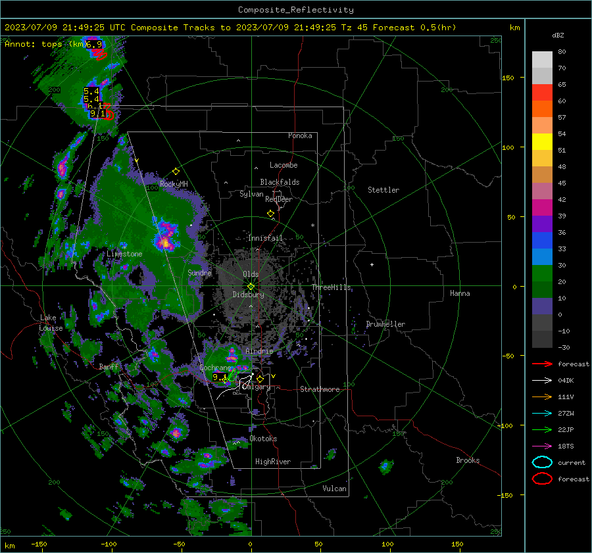
Task: Click the cyan 27ZW arrow legend symbol
Action: click(542, 414)
